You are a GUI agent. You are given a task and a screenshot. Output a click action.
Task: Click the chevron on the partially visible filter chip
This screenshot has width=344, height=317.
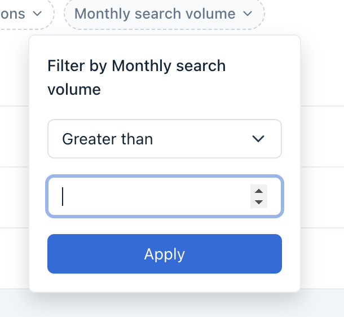37,14
